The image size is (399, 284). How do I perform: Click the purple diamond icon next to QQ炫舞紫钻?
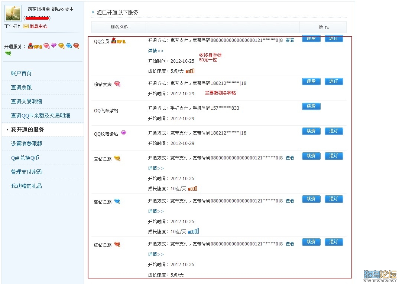pyautogui.click(x=123, y=133)
